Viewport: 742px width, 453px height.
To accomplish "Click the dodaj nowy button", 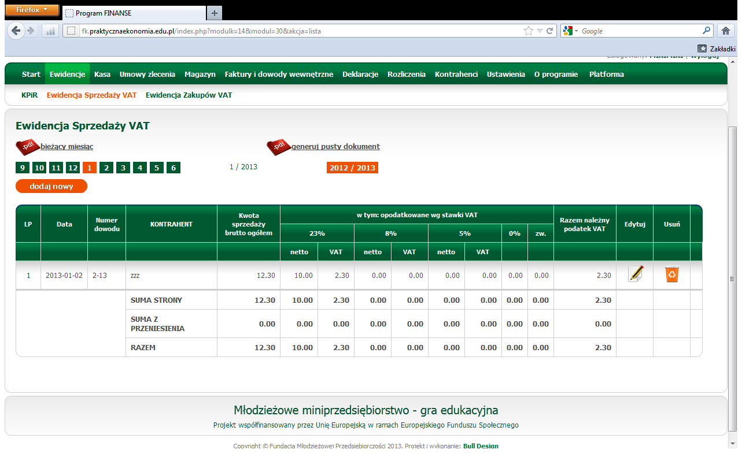I will (x=51, y=186).
